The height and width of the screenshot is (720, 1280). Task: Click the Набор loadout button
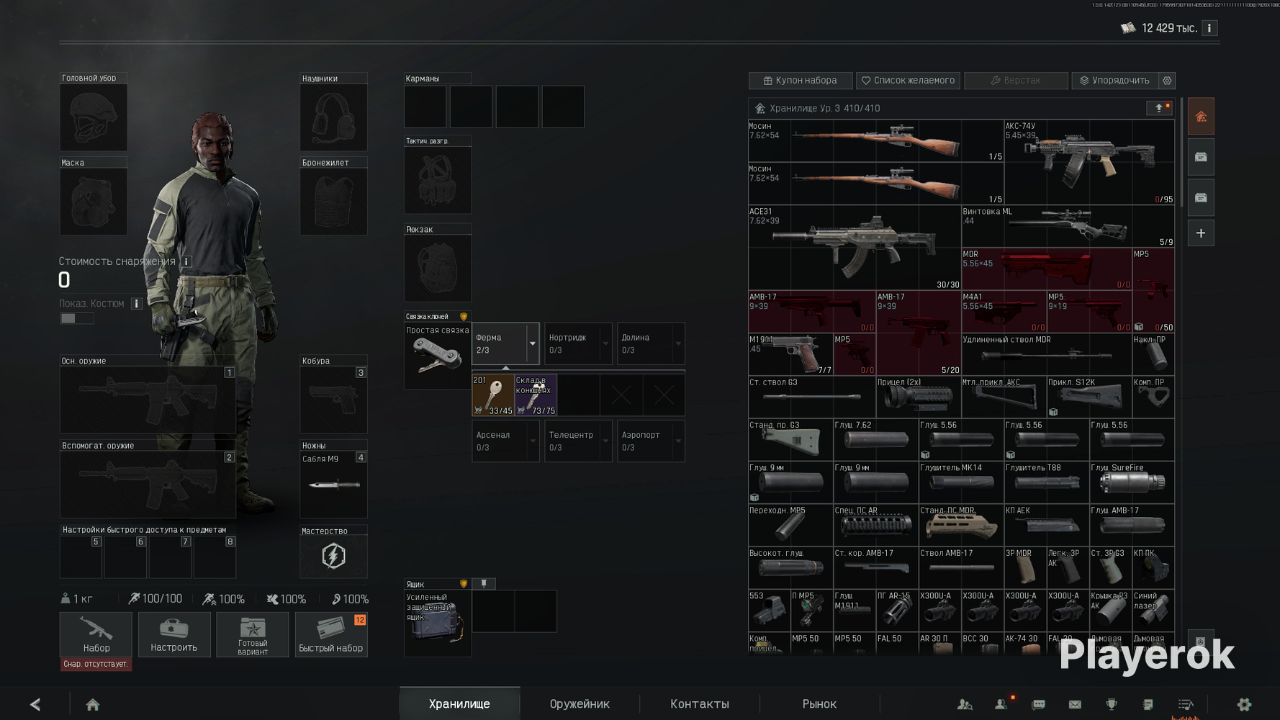click(96, 634)
